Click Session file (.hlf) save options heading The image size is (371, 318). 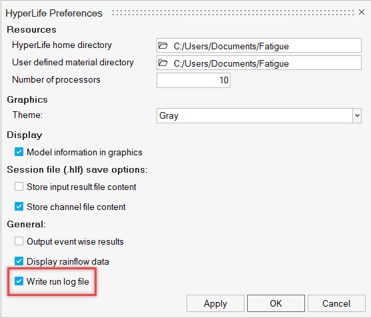coord(77,170)
